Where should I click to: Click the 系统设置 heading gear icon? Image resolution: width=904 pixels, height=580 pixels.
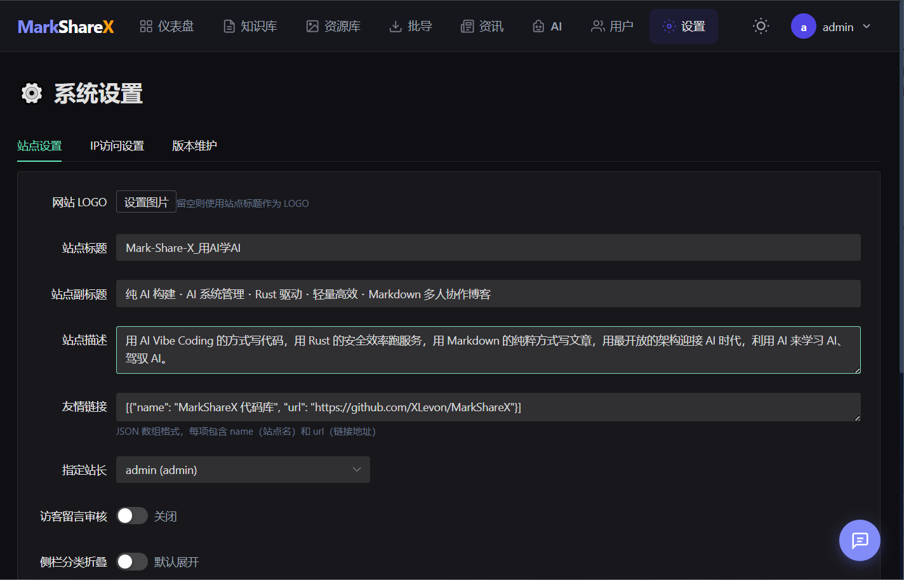pyautogui.click(x=32, y=93)
